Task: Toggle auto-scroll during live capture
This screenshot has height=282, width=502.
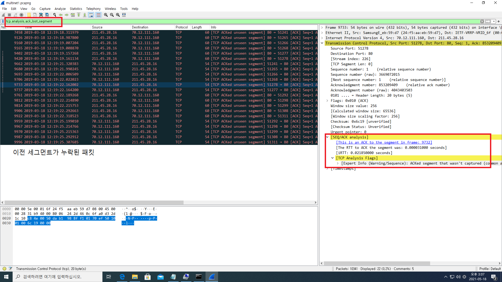Action: [x=91, y=15]
